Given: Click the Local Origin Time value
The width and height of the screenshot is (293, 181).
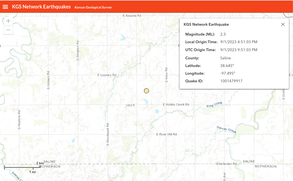Looking at the screenshot, I should tap(239, 42).
